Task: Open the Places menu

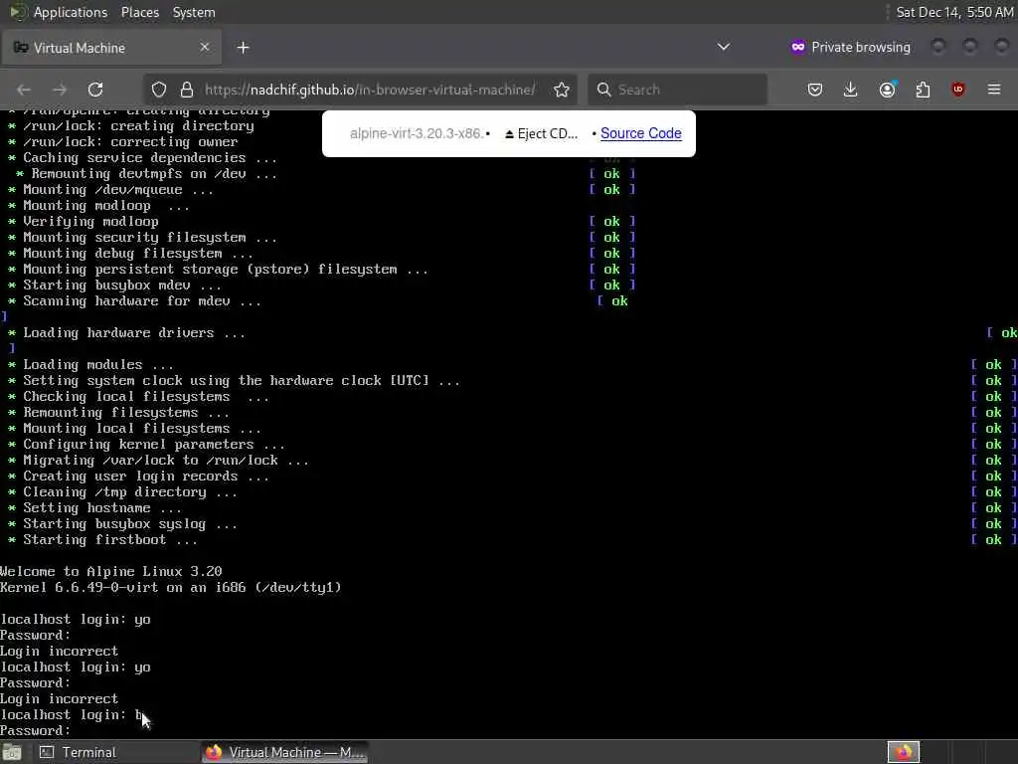Action: tap(140, 12)
